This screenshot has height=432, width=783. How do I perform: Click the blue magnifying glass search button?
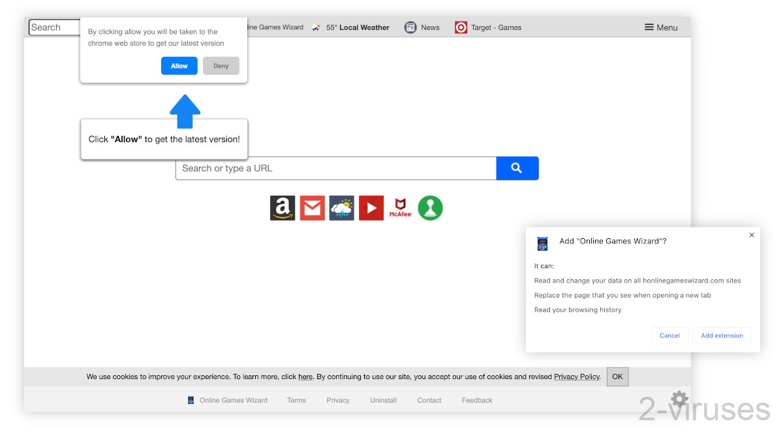point(517,168)
